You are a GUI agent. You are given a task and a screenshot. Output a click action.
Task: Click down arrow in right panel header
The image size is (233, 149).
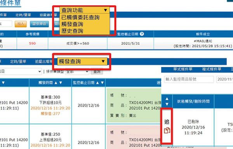coord(167,104)
